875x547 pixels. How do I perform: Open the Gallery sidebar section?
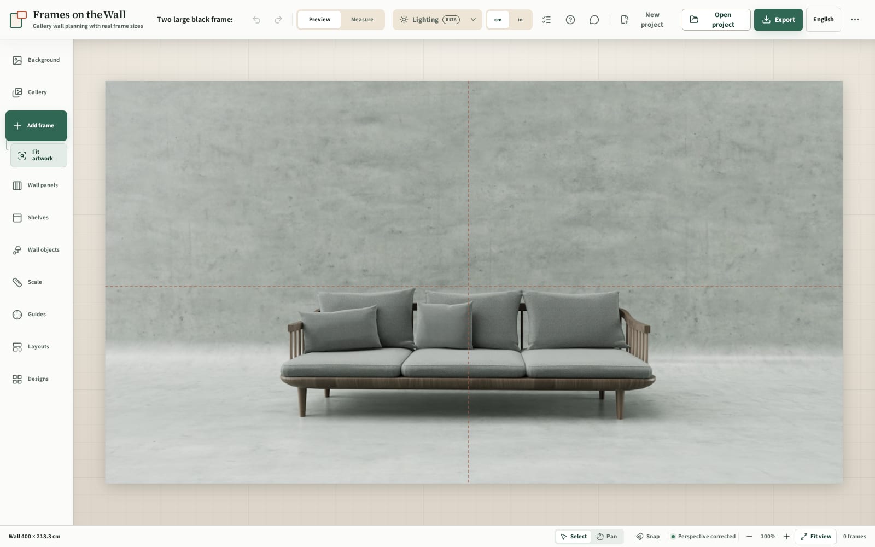[x=36, y=92]
